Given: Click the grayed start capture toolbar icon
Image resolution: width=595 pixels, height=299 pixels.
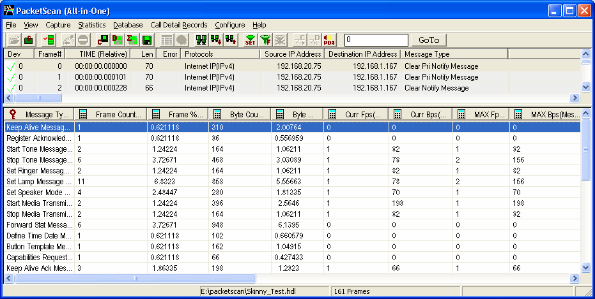Looking at the screenshot, I should pos(68,40).
